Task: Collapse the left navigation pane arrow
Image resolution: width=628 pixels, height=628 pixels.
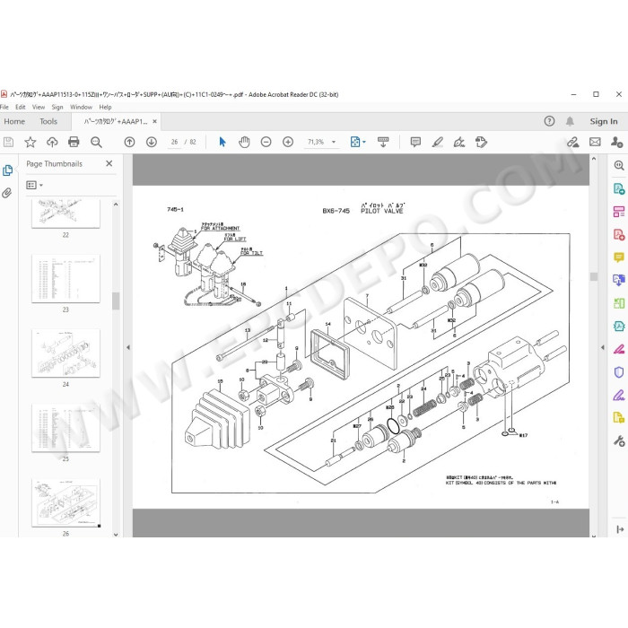Action: pos(128,347)
